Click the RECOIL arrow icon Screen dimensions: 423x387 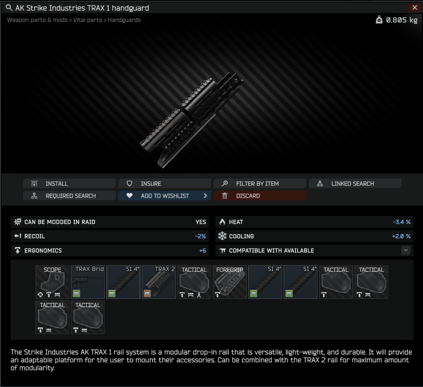(18, 236)
